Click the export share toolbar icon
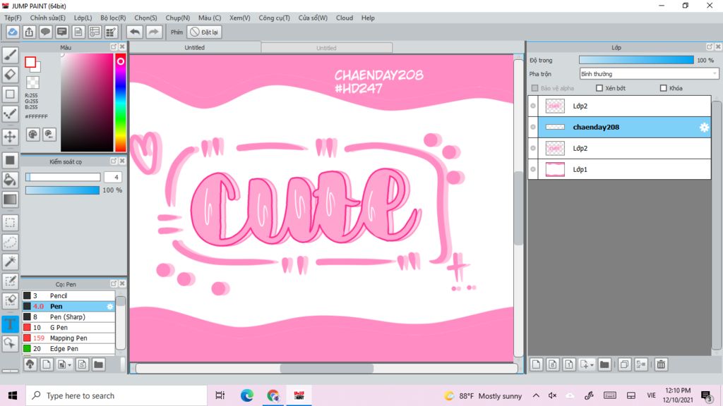Image resolution: width=723 pixels, height=406 pixels. pyautogui.click(x=29, y=32)
